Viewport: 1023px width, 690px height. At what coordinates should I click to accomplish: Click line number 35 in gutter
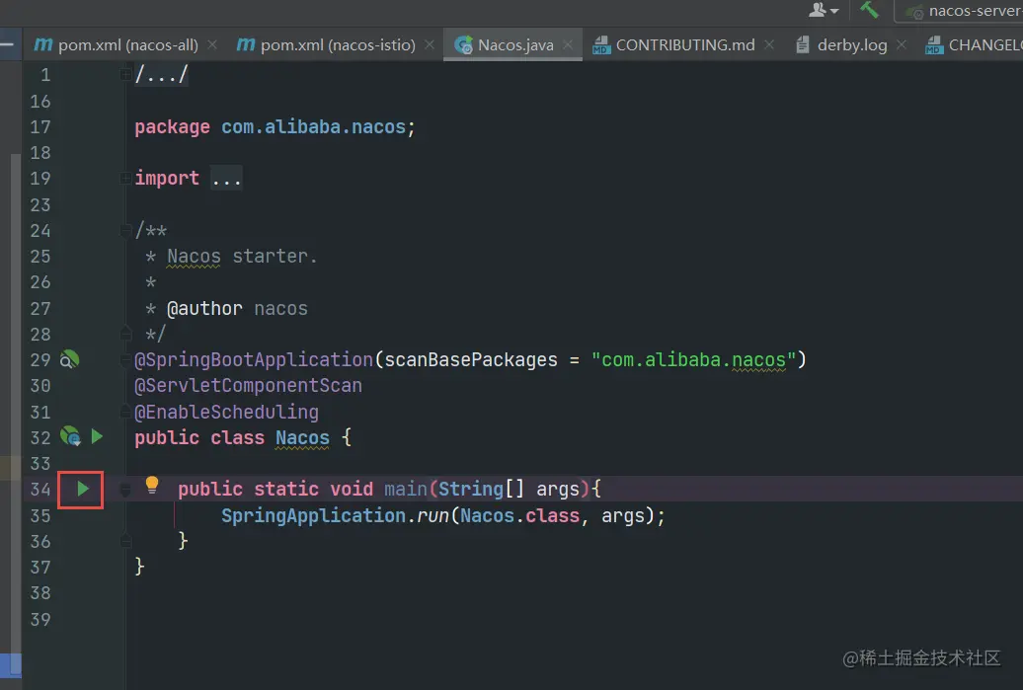click(39, 516)
